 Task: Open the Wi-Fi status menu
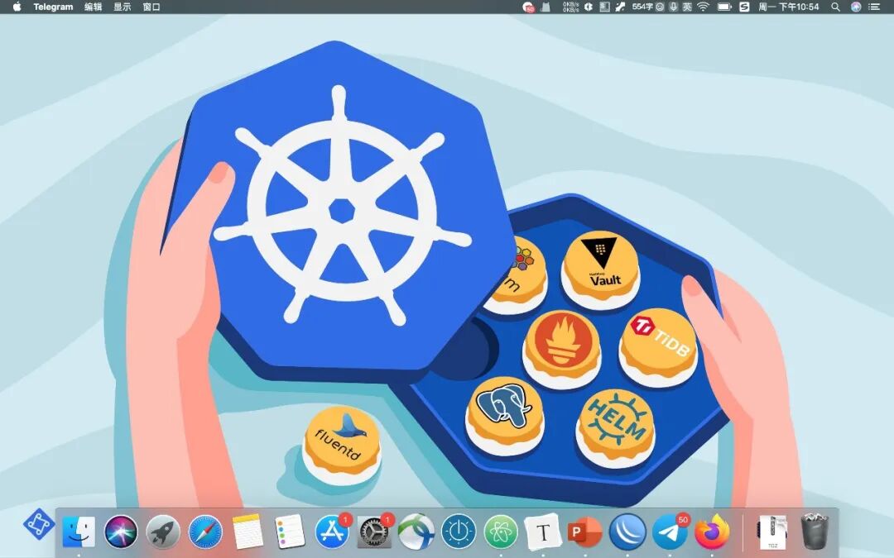coord(703,7)
